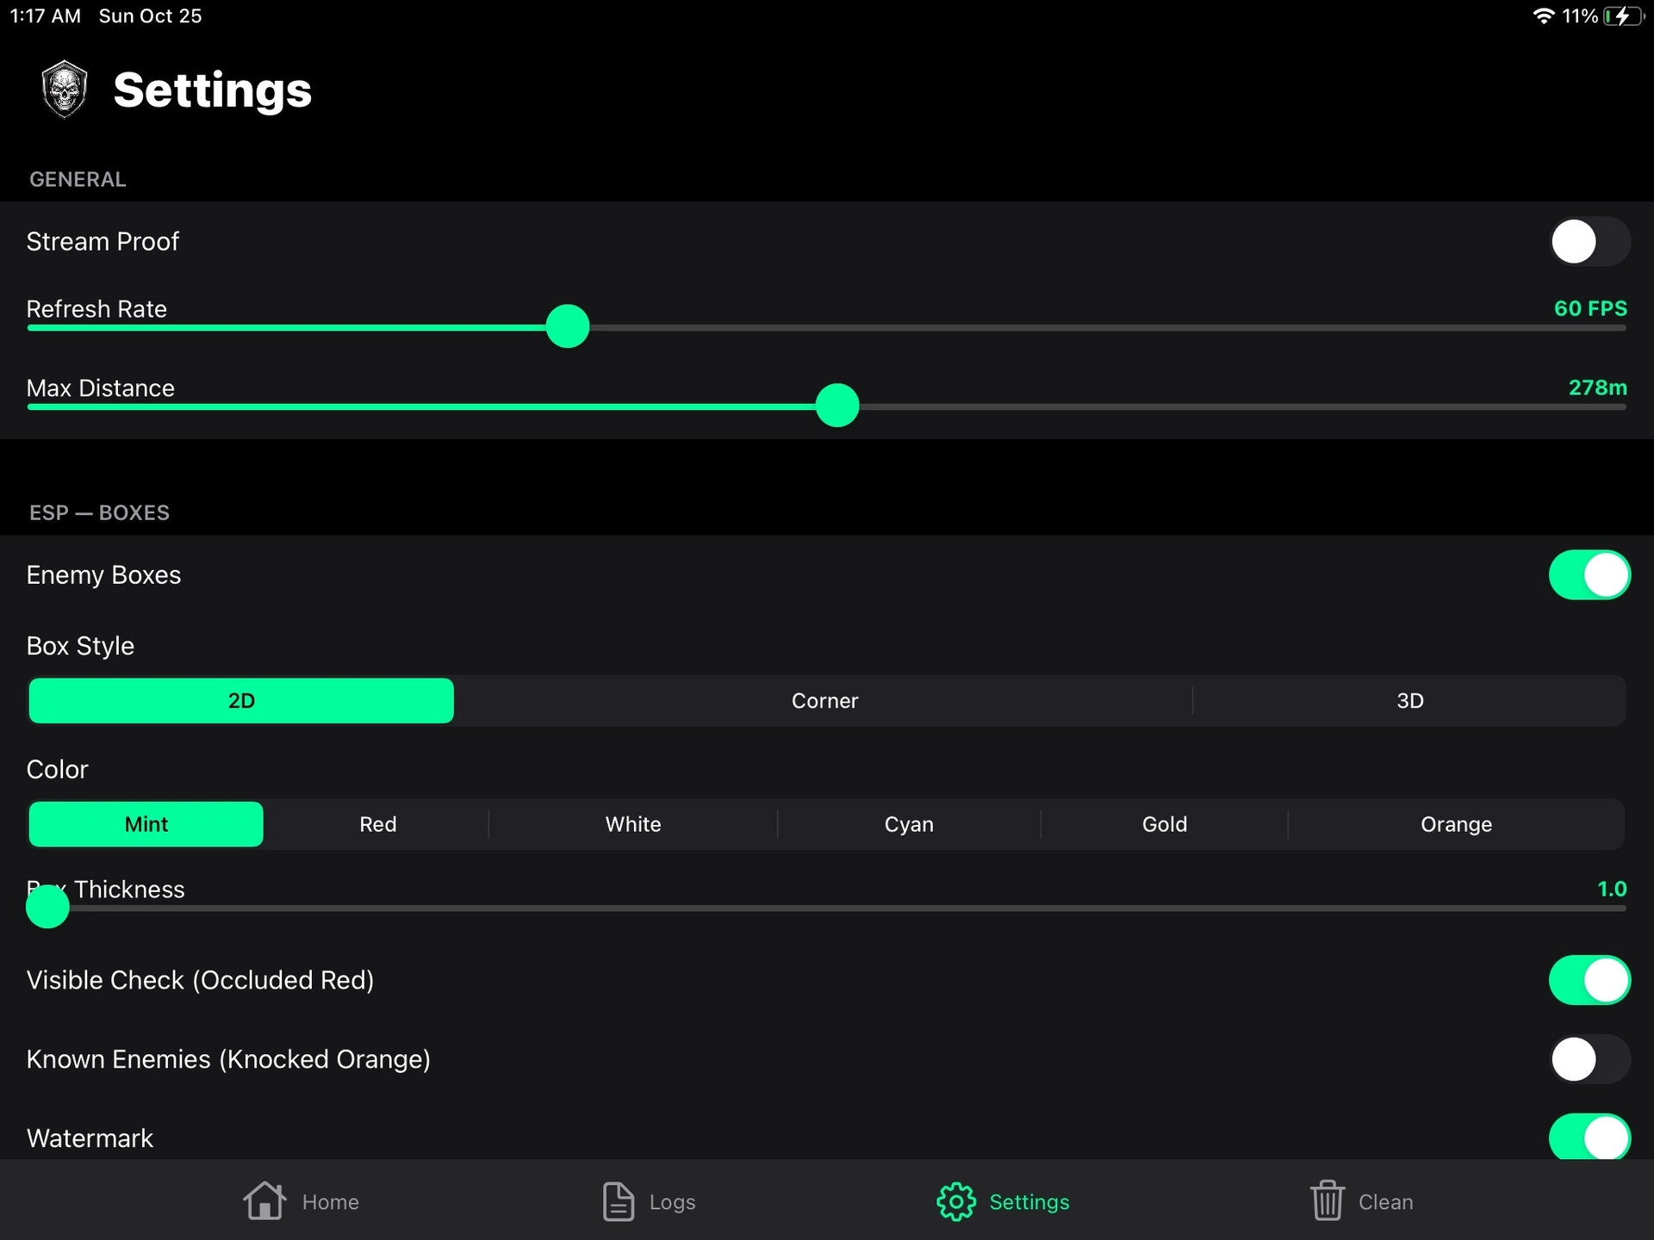Disable the Enemy Boxes switch
1654x1240 pixels.
tap(1589, 574)
